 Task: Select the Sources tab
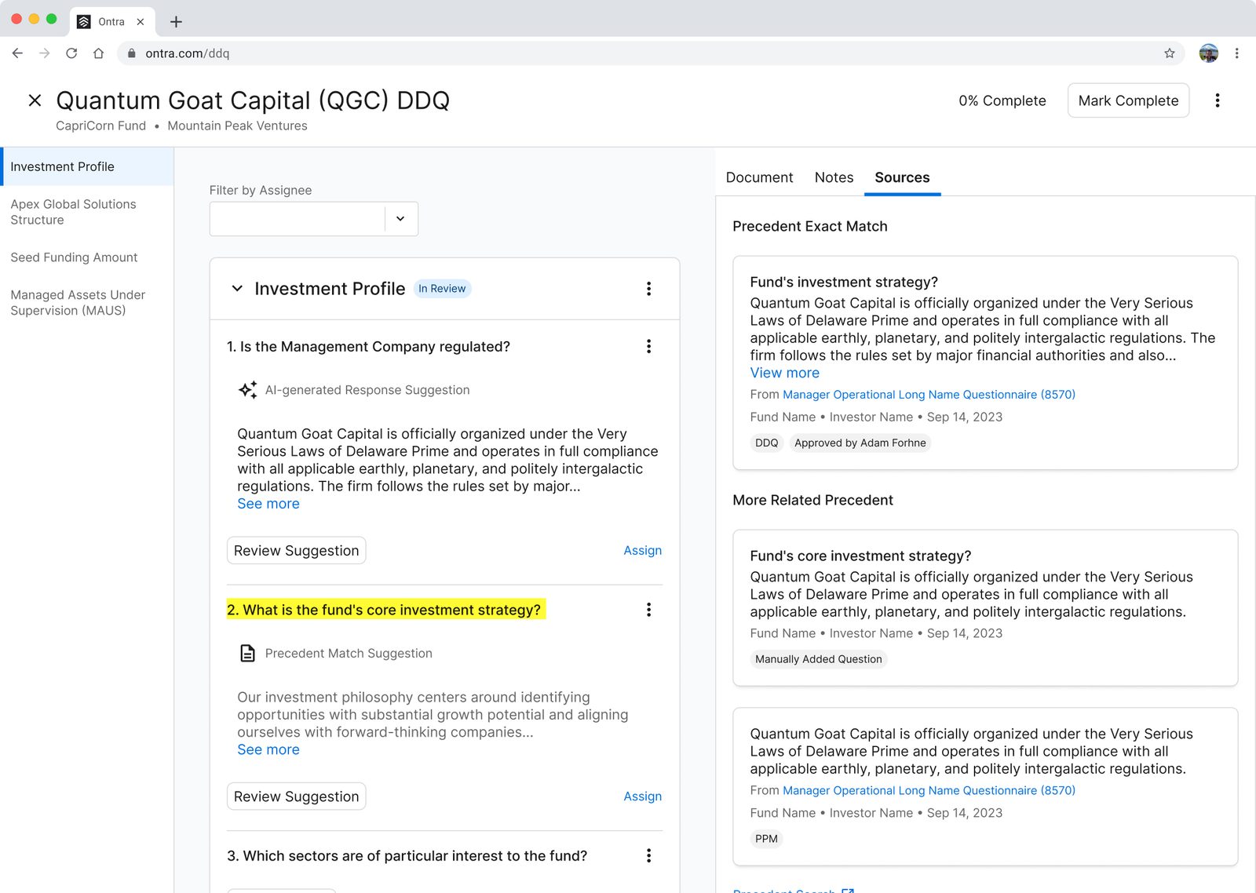[902, 177]
